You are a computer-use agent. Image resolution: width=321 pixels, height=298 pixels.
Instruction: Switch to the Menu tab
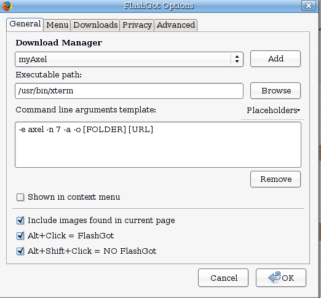tap(57, 25)
